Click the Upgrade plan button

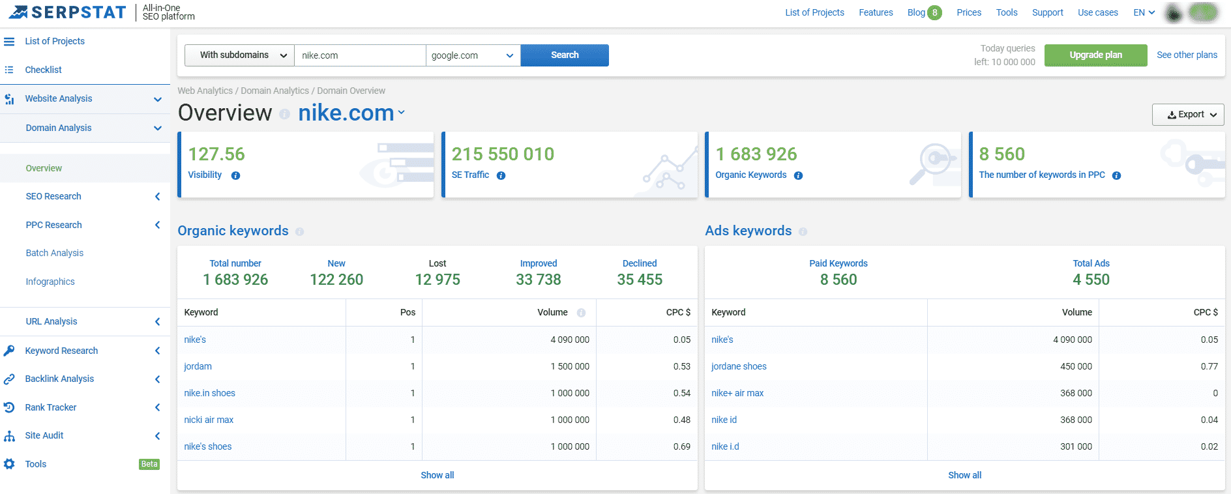[1095, 55]
